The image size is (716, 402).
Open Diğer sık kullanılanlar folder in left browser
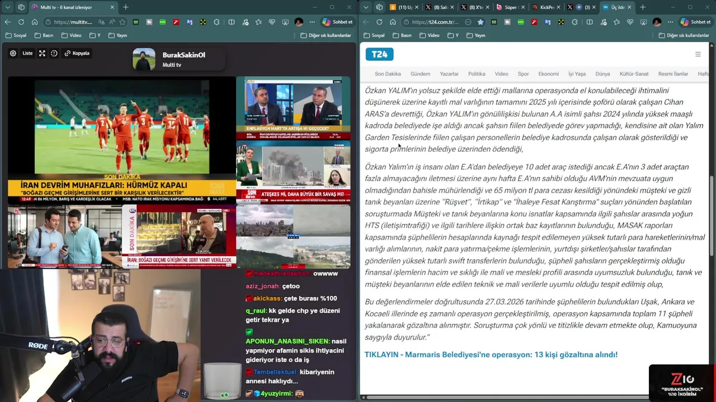pos(326,35)
